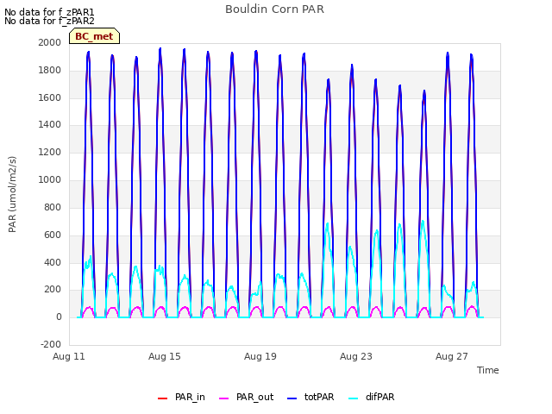The width and height of the screenshot is (552, 414).
Task: Click the Aug 19 x-axis label
Action: pos(260,356)
